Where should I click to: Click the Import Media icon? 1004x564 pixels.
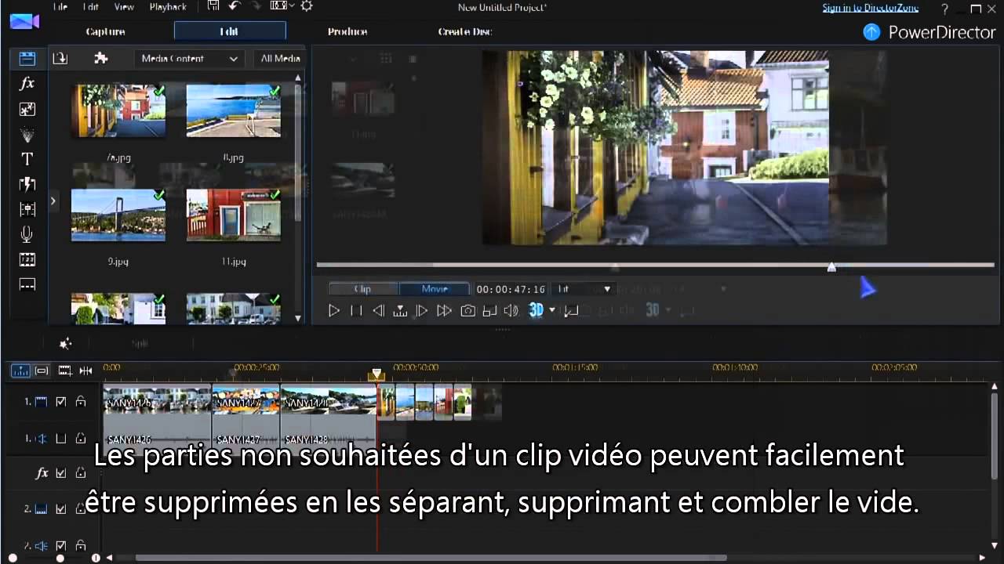(x=60, y=58)
